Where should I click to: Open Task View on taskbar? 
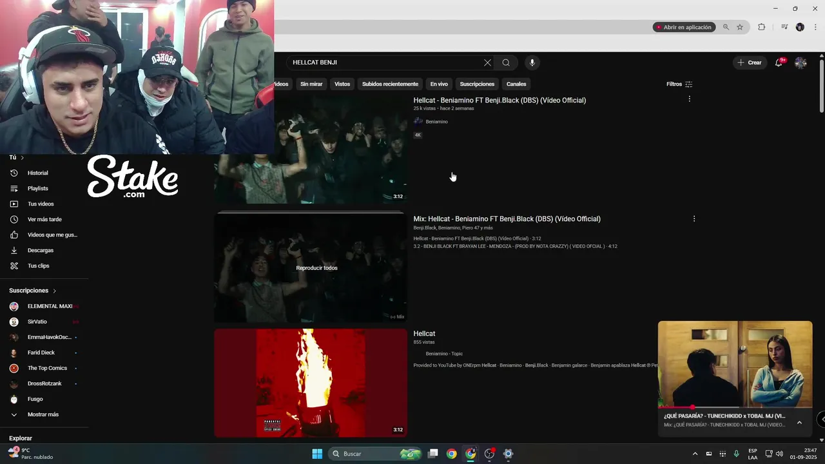coord(433,454)
